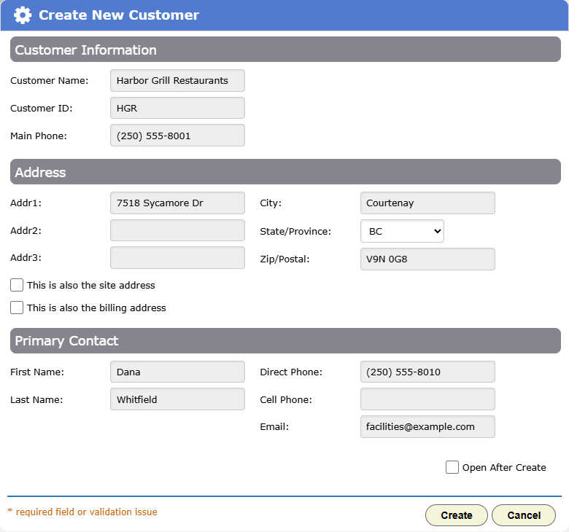Screen dimensions: 569x532
Task: Enable the Open After Create checkbox
Action: click(x=452, y=467)
